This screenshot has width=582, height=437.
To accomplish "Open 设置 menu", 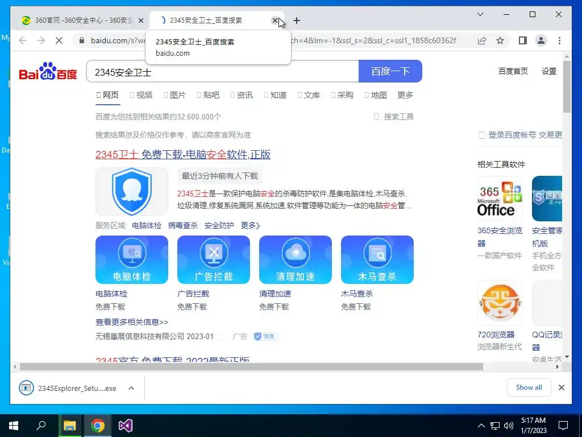I will click(549, 71).
